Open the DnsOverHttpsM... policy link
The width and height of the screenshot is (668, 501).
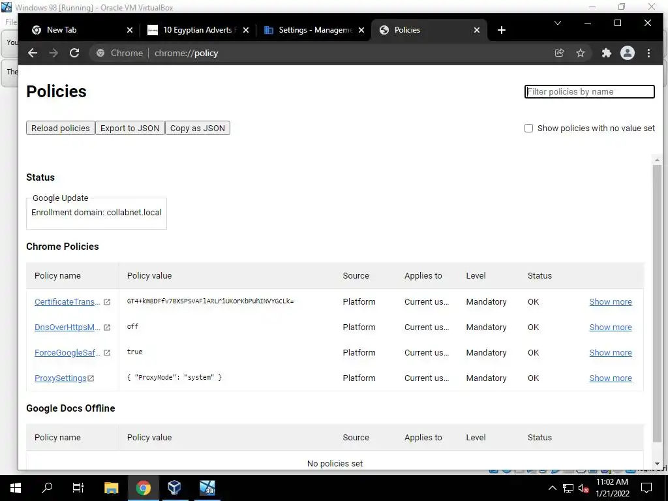click(67, 327)
